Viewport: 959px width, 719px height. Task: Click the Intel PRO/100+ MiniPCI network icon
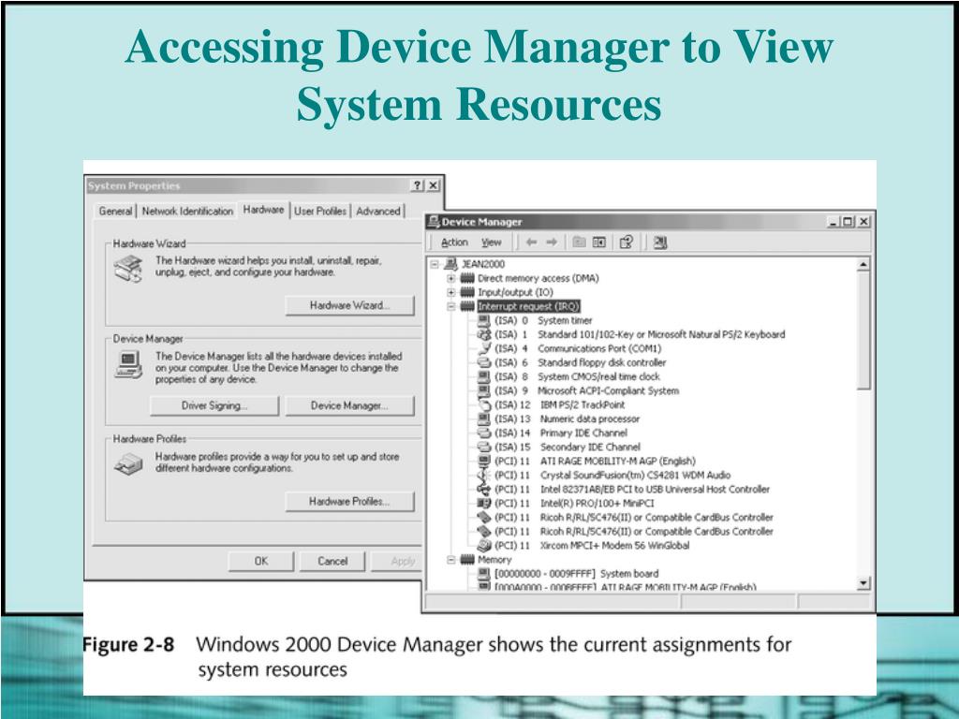point(484,503)
